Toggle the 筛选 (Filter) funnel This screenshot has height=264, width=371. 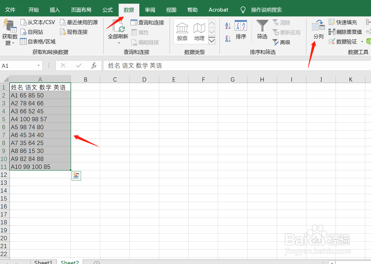[x=262, y=29]
